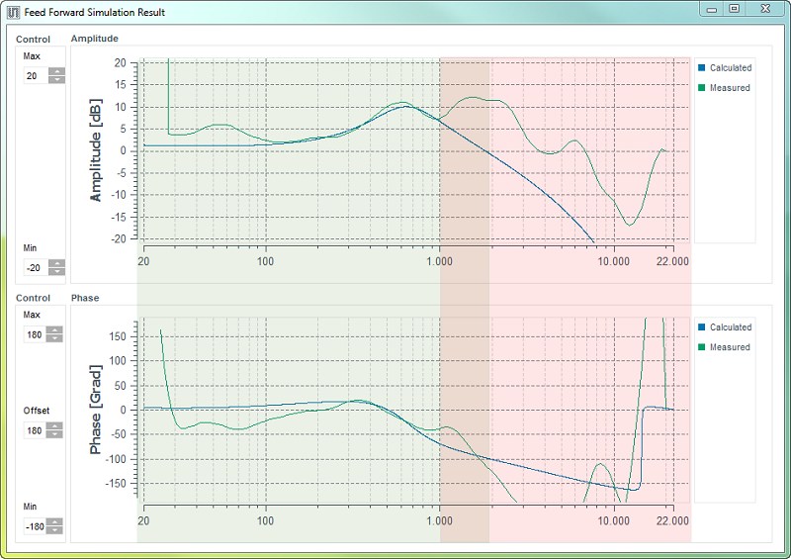Click the Amplitude [dB] axis title
Image resolution: width=791 pixels, height=559 pixels.
click(x=96, y=150)
